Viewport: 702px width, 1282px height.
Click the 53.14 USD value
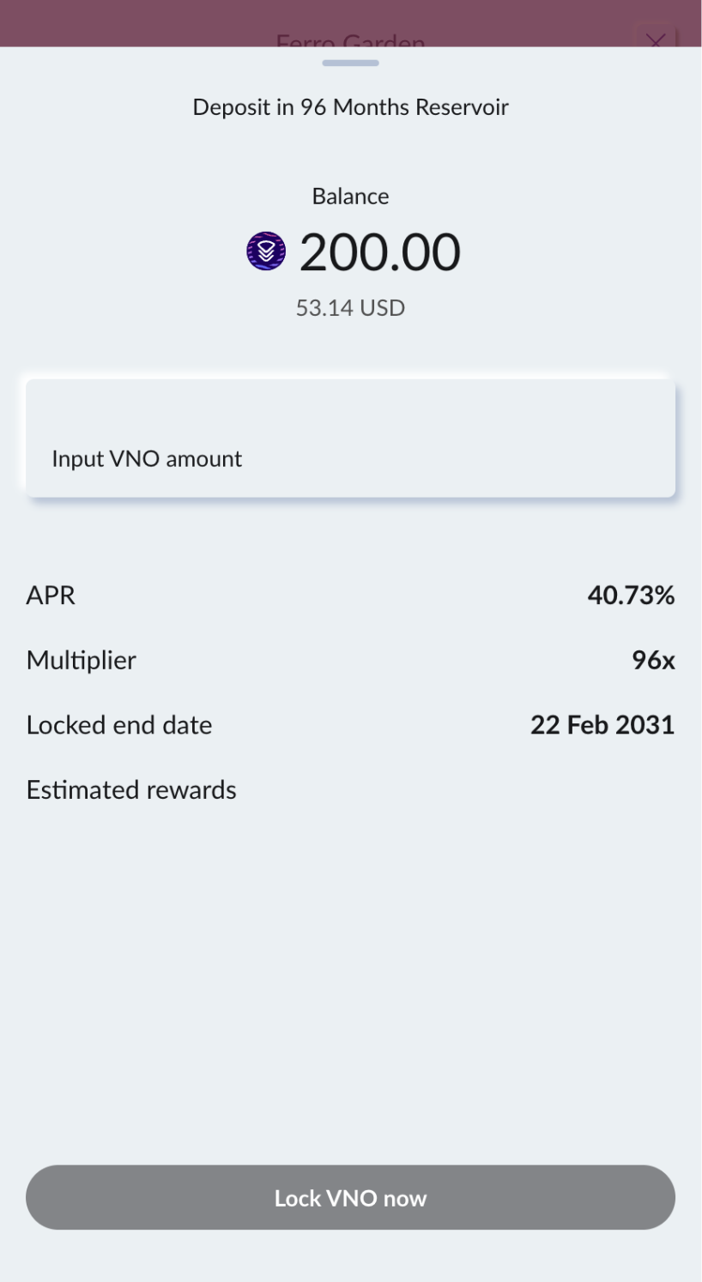tap(350, 307)
